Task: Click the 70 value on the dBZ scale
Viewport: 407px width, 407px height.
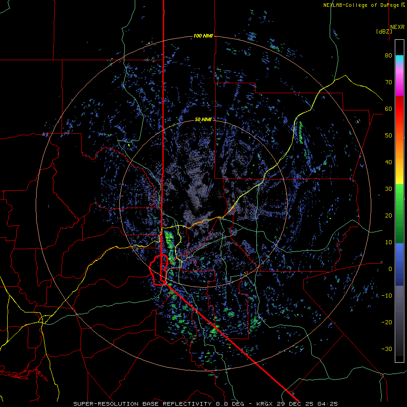Action: (388, 82)
